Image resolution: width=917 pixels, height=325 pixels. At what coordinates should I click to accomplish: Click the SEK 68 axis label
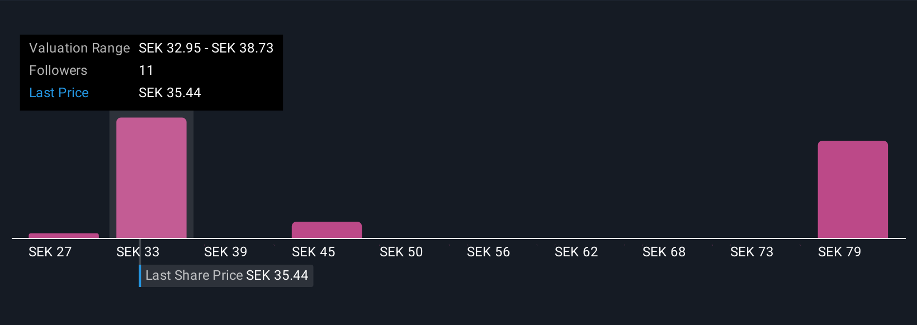pos(664,252)
